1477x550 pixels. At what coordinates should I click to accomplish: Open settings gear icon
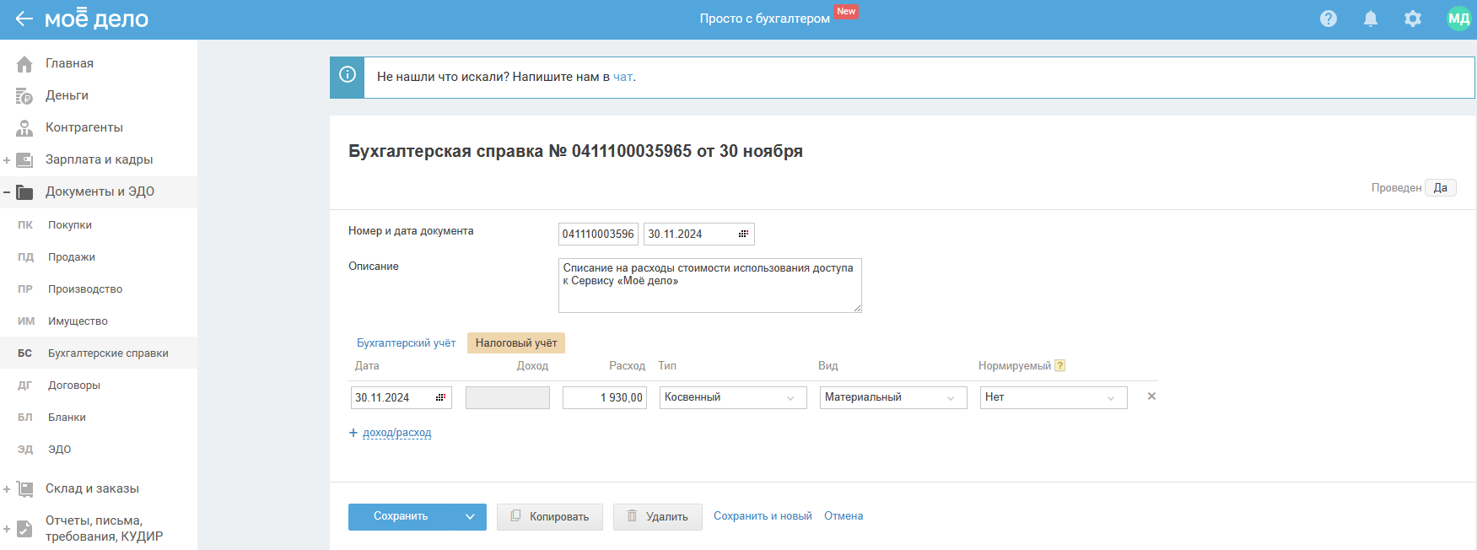coord(1413,19)
